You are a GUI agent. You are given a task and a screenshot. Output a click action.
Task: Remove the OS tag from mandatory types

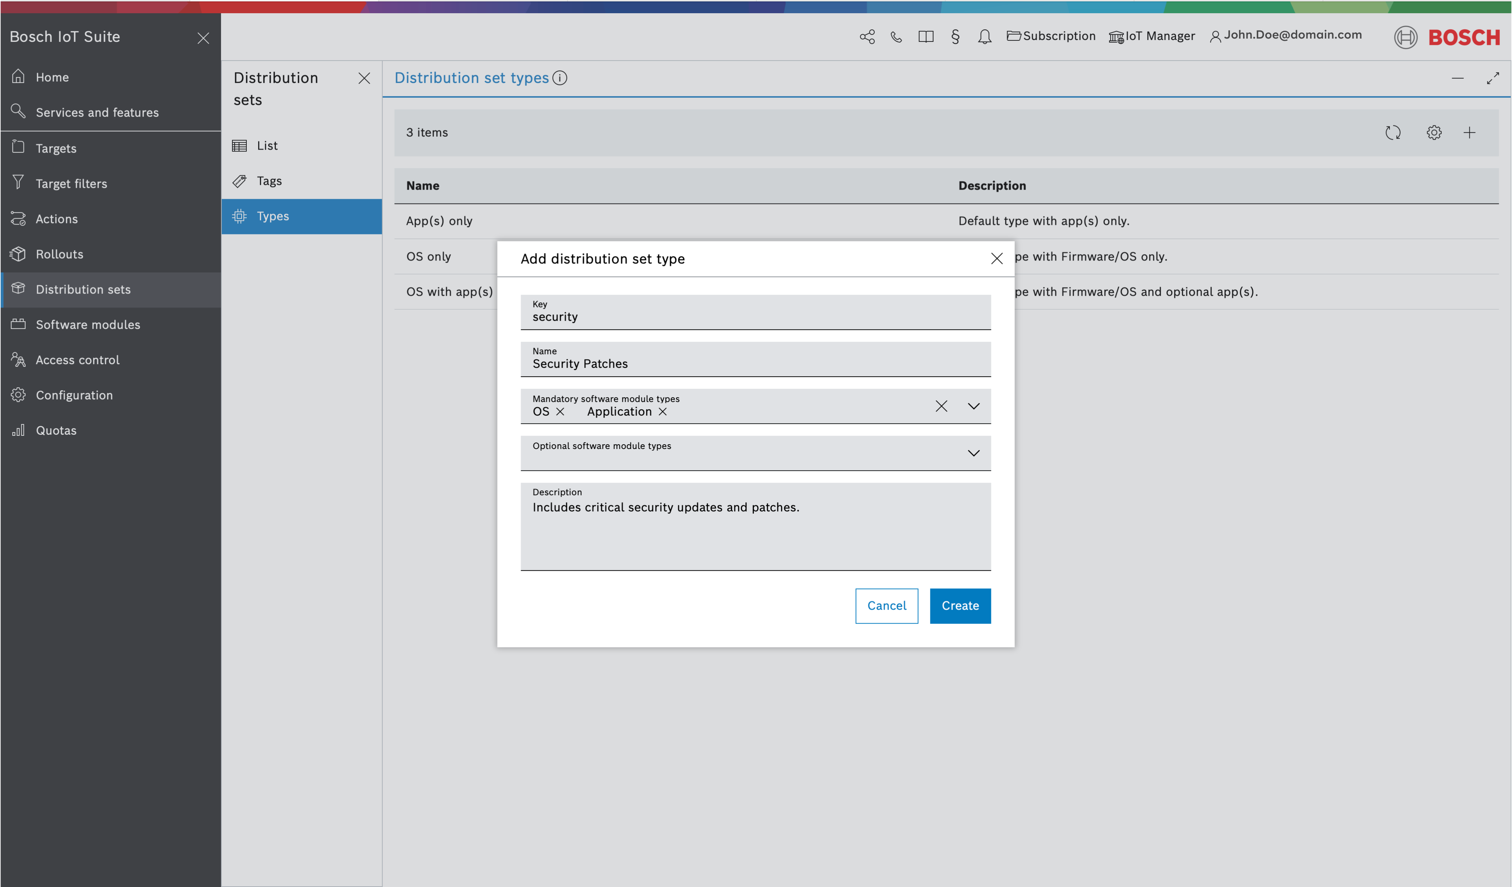pos(560,412)
